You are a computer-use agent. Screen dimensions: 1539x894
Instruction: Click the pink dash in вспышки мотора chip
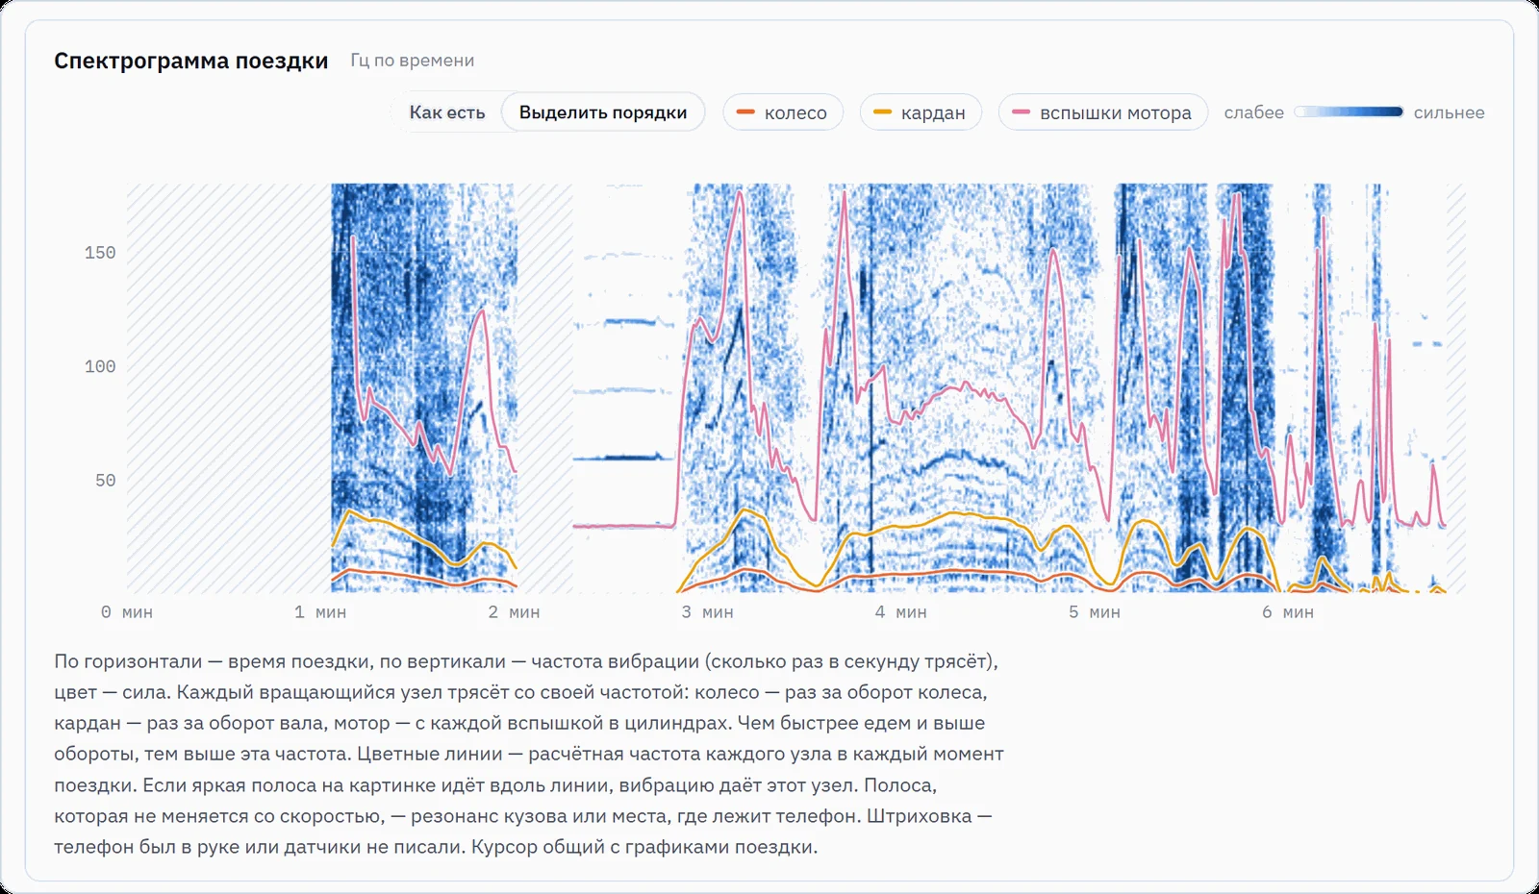1021,112
